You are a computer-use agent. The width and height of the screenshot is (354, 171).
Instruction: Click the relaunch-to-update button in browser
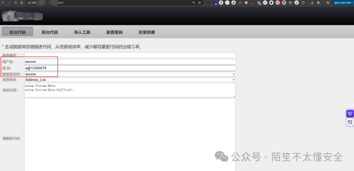pyautogui.click(x=343, y=3)
